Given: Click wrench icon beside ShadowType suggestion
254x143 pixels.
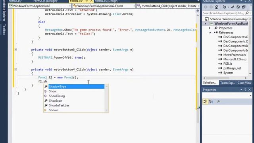Looking at the screenshot, I should (x=46, y=87).
